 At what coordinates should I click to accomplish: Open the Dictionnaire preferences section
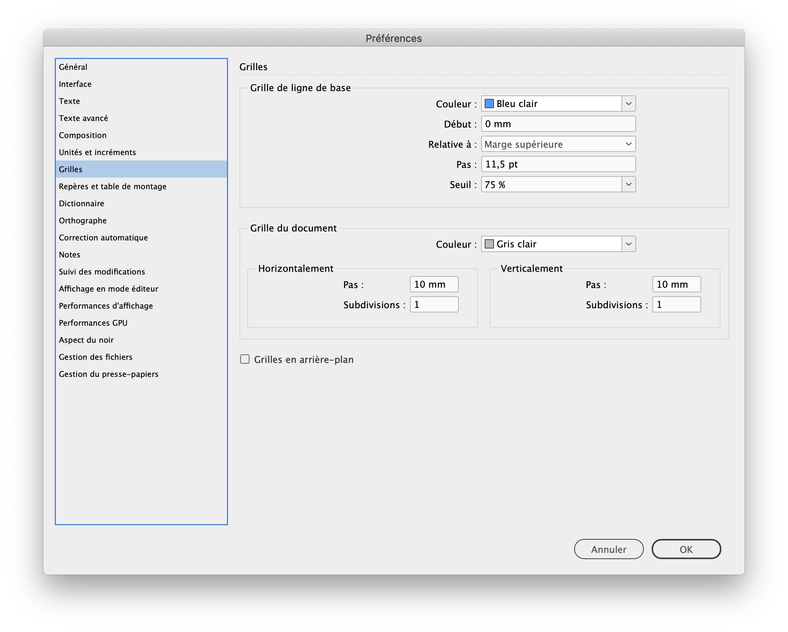click(x=81, y=203)
